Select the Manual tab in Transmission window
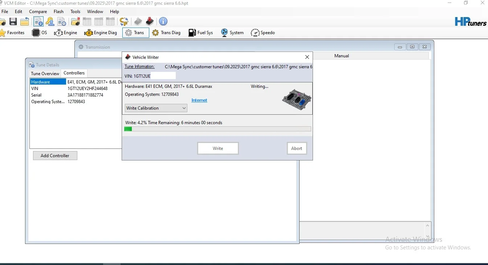The image size is (488, 265). tap(341, 56)
